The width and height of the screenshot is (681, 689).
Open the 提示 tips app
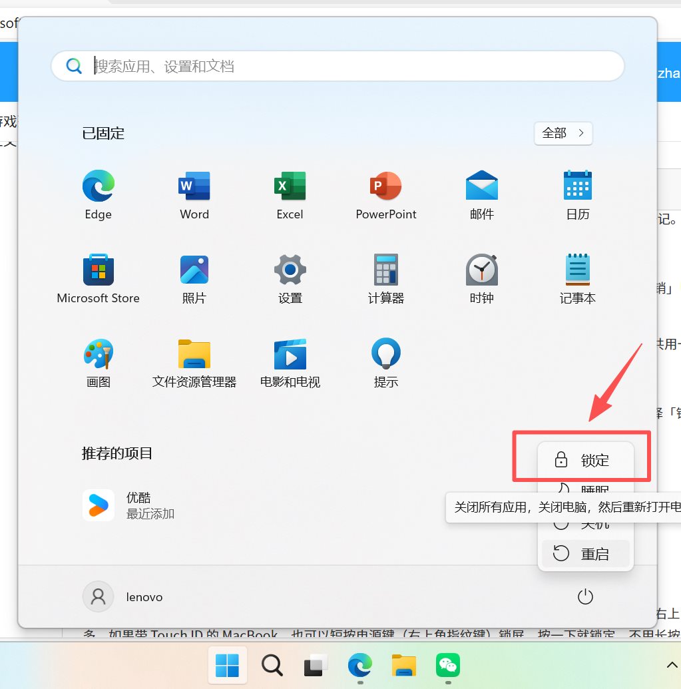pos(385,363)
